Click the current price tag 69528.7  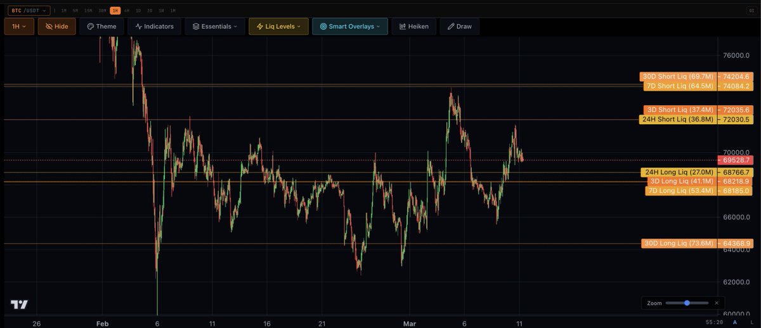click(736, 160)
